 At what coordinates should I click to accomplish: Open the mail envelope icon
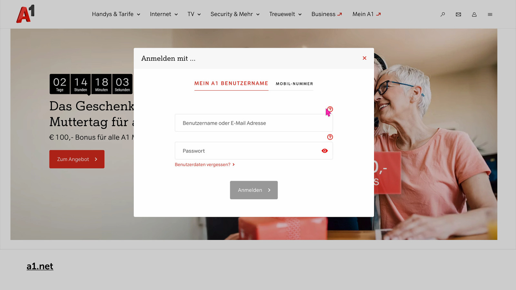458,15
